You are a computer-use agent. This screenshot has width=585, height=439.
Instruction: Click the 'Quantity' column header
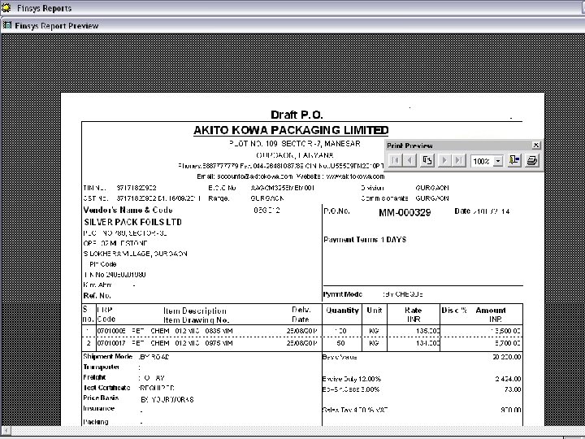(x=342, y=311)
